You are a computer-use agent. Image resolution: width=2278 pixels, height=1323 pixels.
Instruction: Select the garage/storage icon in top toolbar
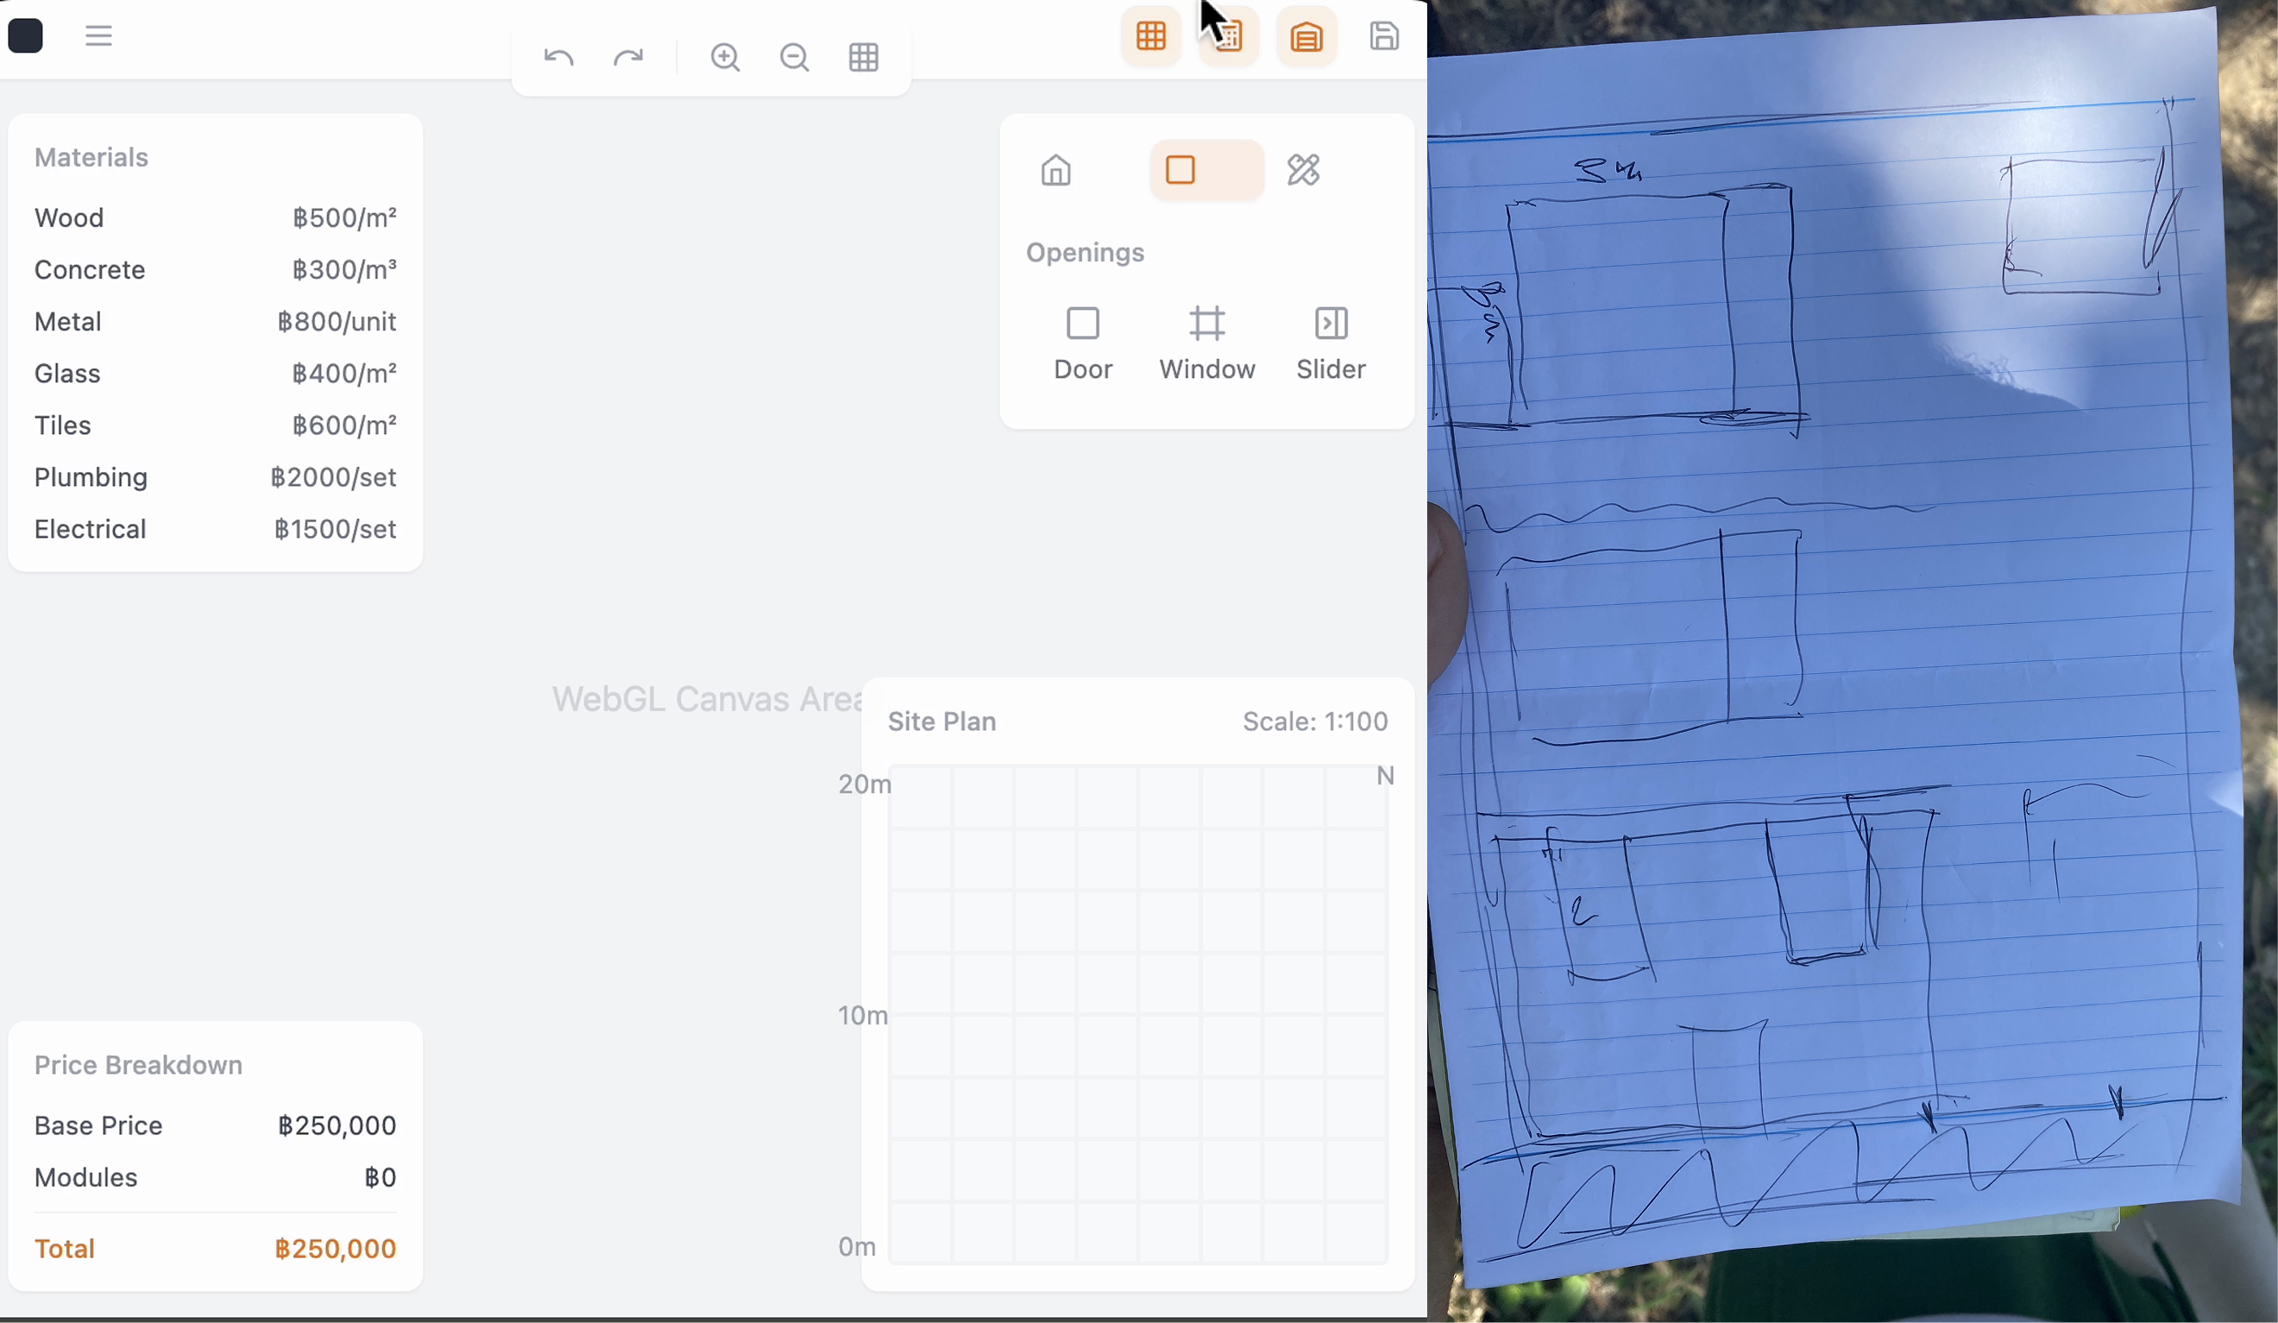point(1306,36)
